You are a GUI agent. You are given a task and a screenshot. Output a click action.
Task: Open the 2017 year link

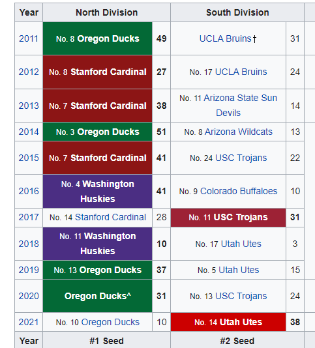pos(29,217)
